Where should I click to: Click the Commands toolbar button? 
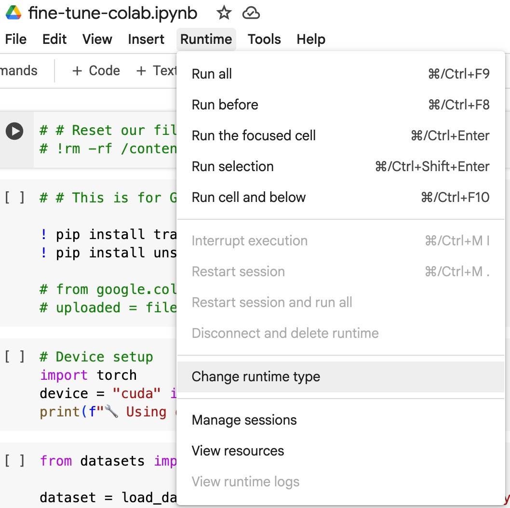(18, 70)
